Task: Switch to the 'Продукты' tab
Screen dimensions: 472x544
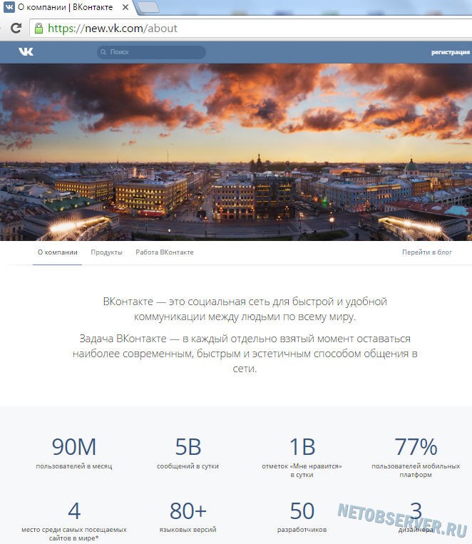Action: click(x=106, y=252)
